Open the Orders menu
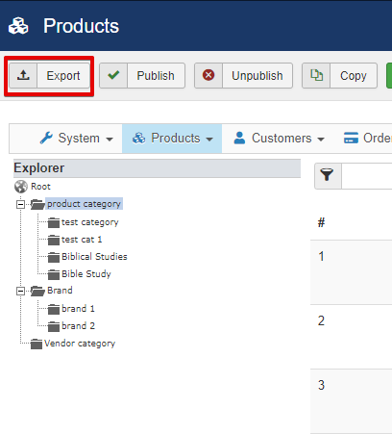 point(368,139)
